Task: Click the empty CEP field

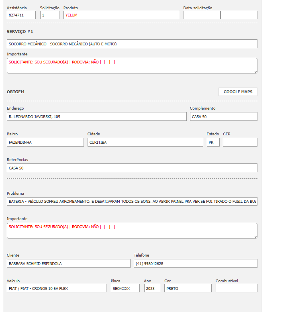Action: [240, 142]
